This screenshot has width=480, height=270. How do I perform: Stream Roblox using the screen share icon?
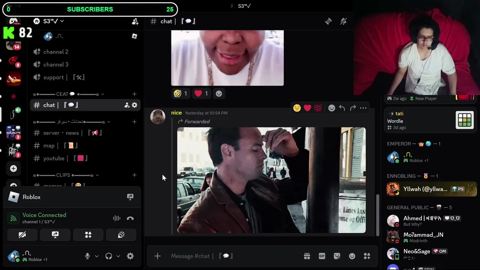130,197
